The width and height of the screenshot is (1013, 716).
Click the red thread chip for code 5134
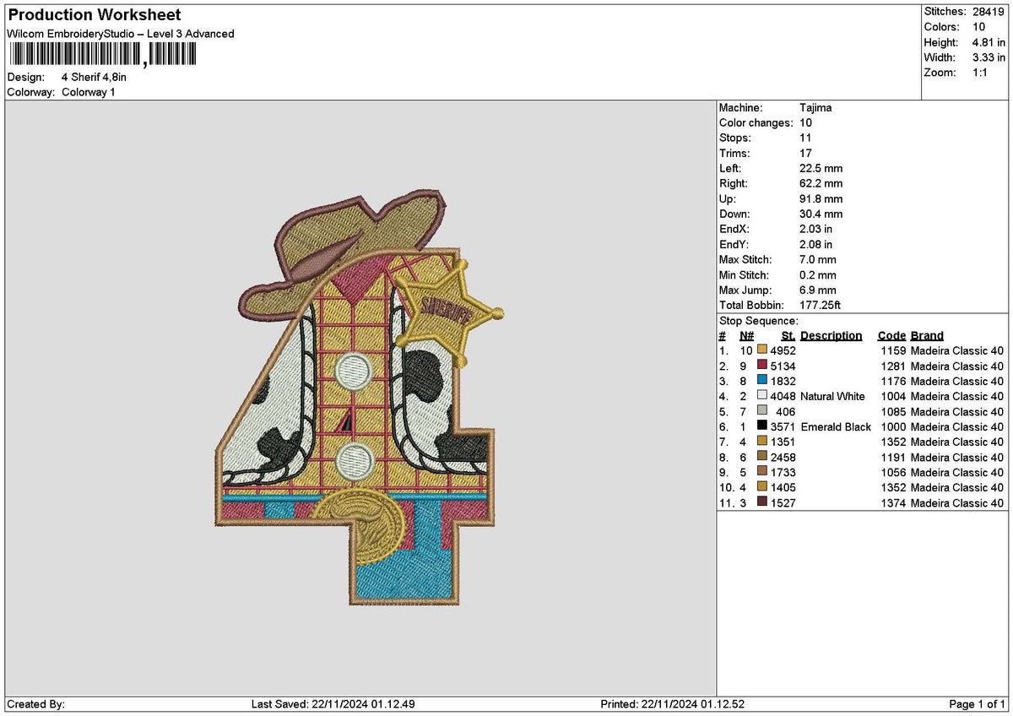point(762,366)
